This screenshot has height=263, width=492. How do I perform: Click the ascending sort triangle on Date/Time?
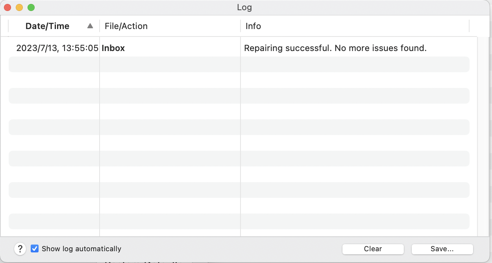[90, 26]
